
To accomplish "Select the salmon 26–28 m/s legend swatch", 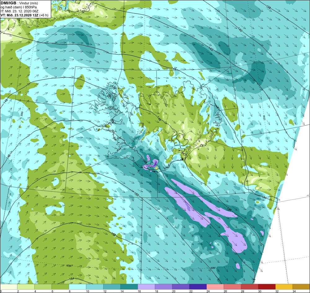I will pyautogui.click(x=232, y=286).
